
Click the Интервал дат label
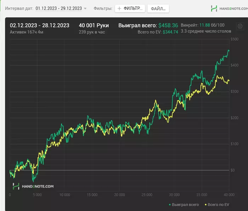[19, 8]
